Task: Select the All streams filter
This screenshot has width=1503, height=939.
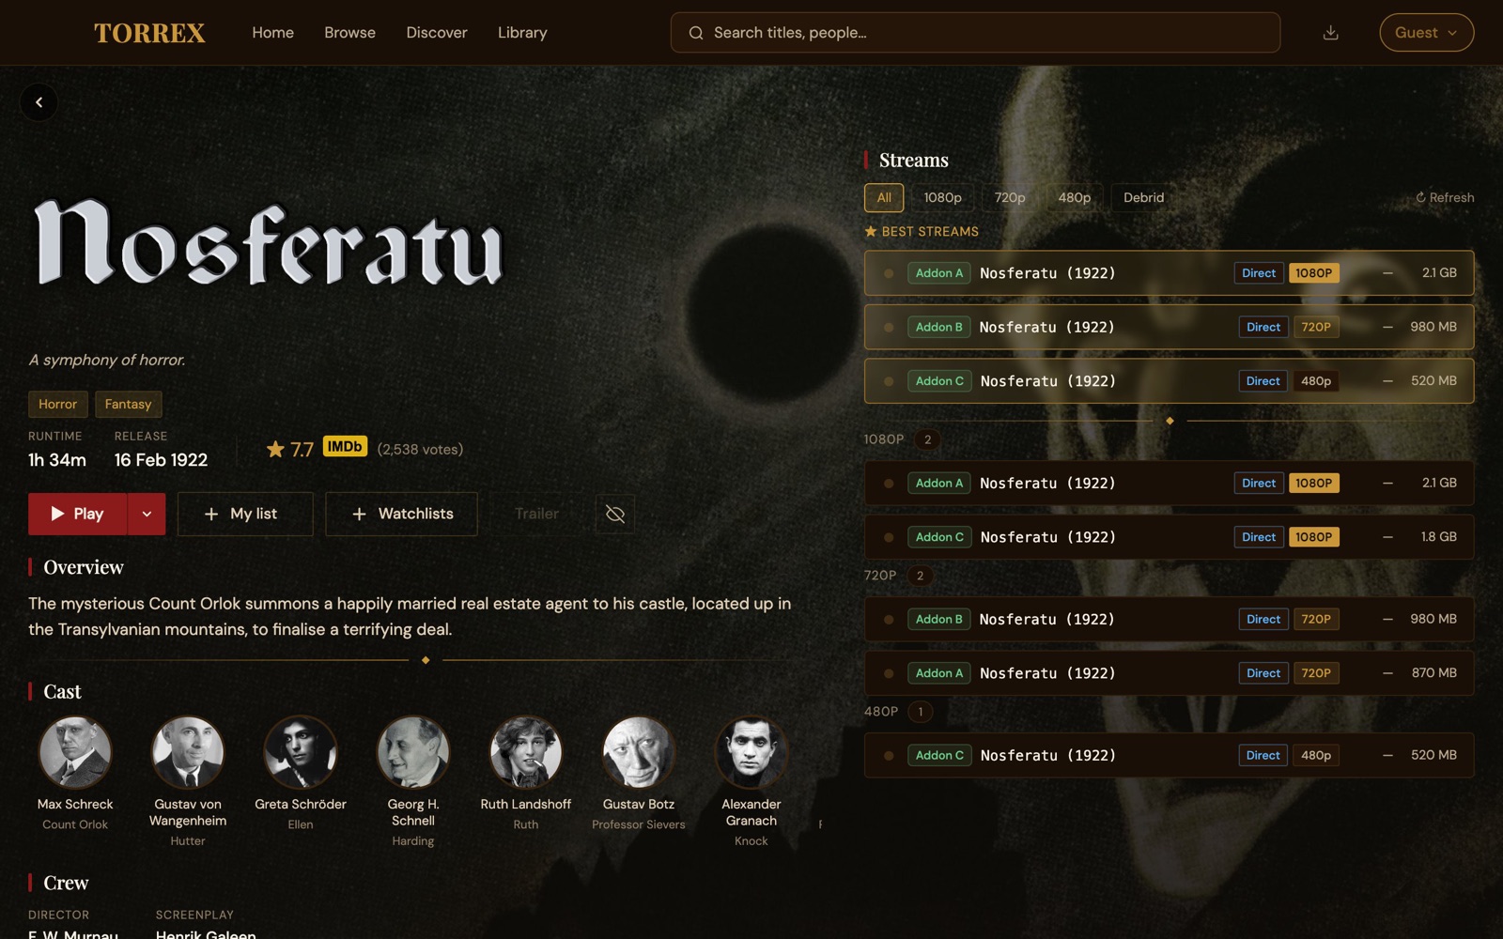Action: [x=884, y=197]
